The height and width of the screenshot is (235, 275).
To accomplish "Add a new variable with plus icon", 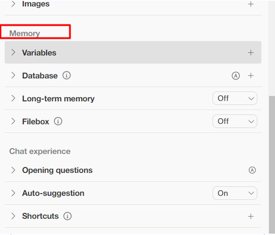I will click(x=251, y=53).
